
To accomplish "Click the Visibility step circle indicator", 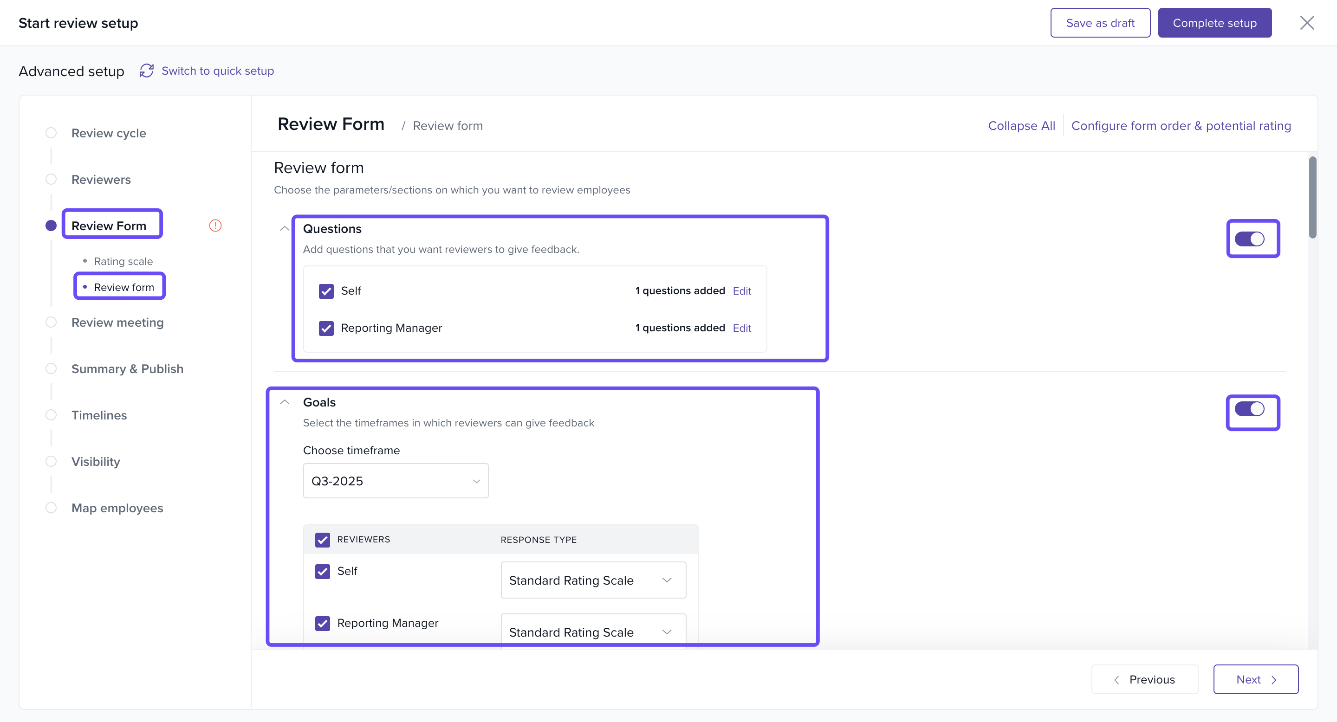I will click(51, 461).
